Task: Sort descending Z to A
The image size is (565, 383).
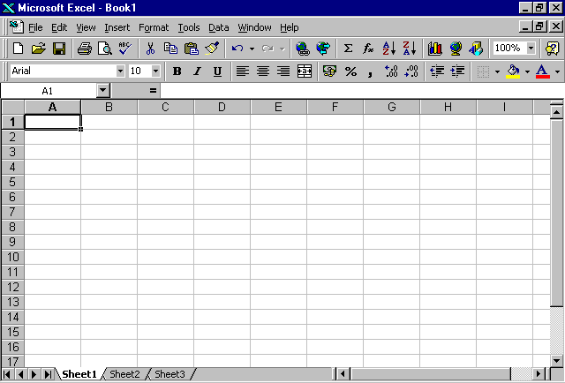Action: click(410, 48)
